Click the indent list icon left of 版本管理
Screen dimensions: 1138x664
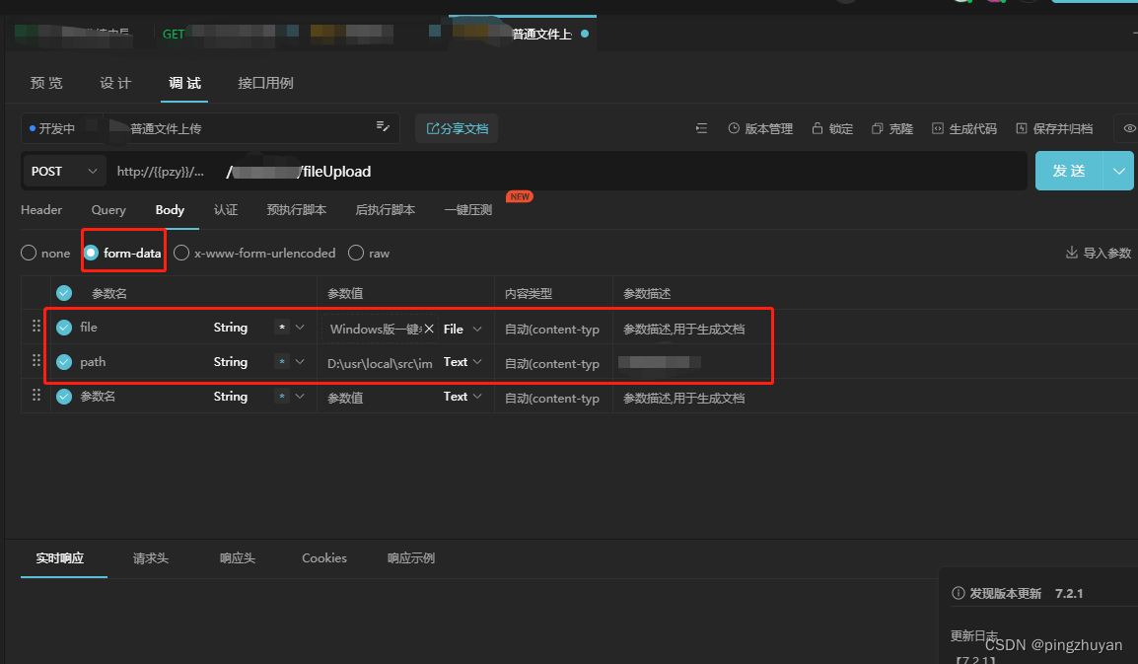tap(701, 128)
